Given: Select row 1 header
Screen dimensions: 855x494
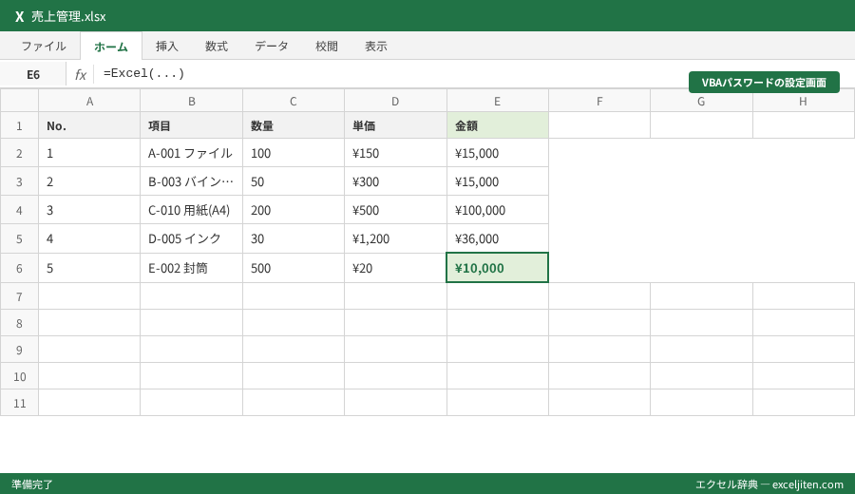Looking at the screenshot, I should (x=19, y=126).
